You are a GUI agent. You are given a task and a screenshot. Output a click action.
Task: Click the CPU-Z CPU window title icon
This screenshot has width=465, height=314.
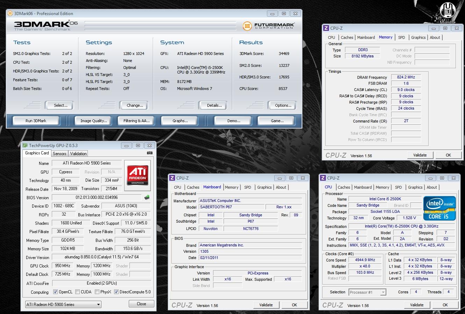tap(323, 178)
